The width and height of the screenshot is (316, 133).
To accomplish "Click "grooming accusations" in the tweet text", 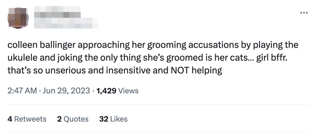I will click(x=177, y=45).
